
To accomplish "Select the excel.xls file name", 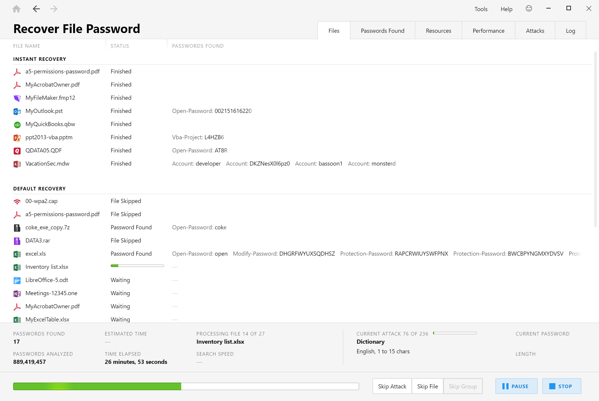I will pos(35,254).
